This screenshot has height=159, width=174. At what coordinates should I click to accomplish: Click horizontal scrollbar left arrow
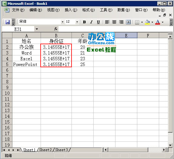point(105,150)
